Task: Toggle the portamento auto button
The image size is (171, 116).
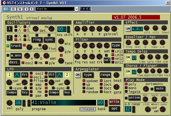Action: point(160,89)
